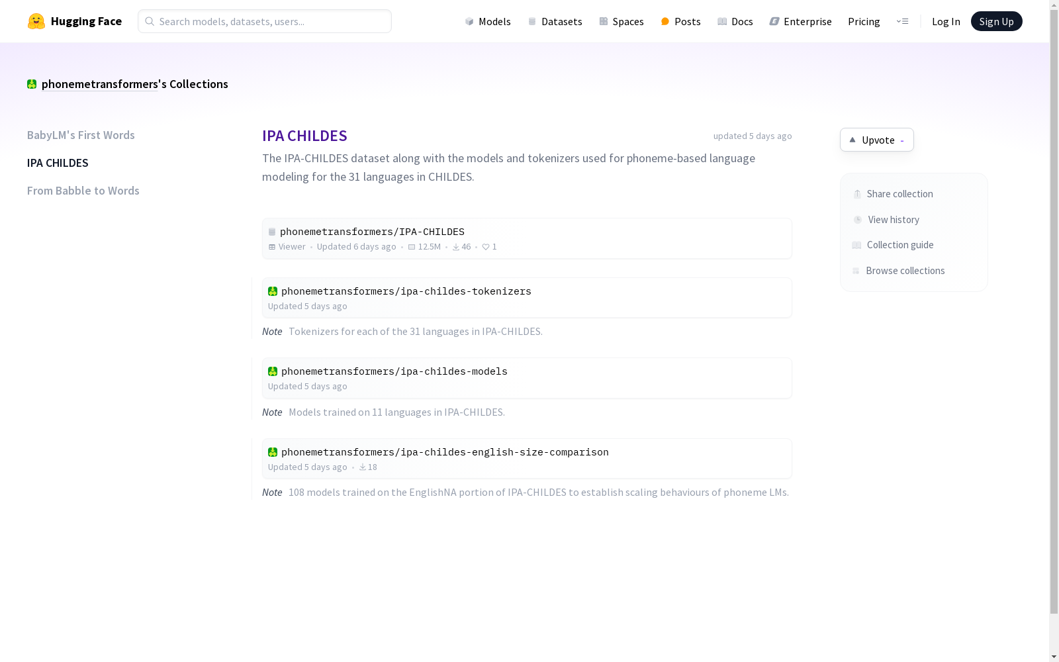
Task: Click download icon beside 18
Action: tap(363, 467)
